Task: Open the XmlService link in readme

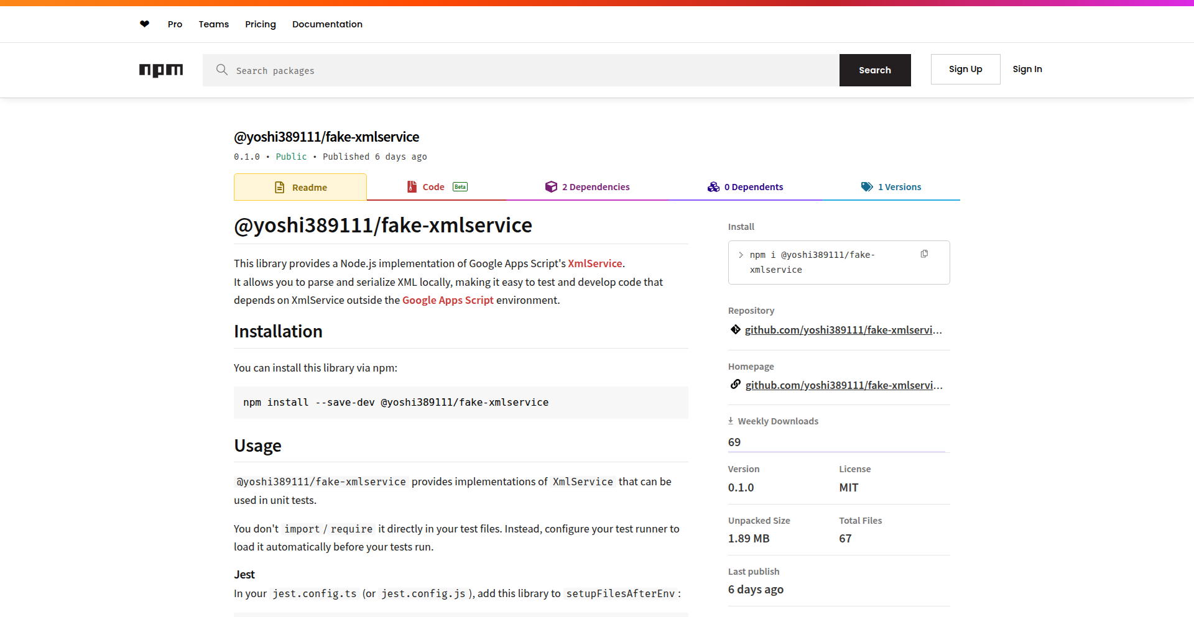Action: click(595, 263)
